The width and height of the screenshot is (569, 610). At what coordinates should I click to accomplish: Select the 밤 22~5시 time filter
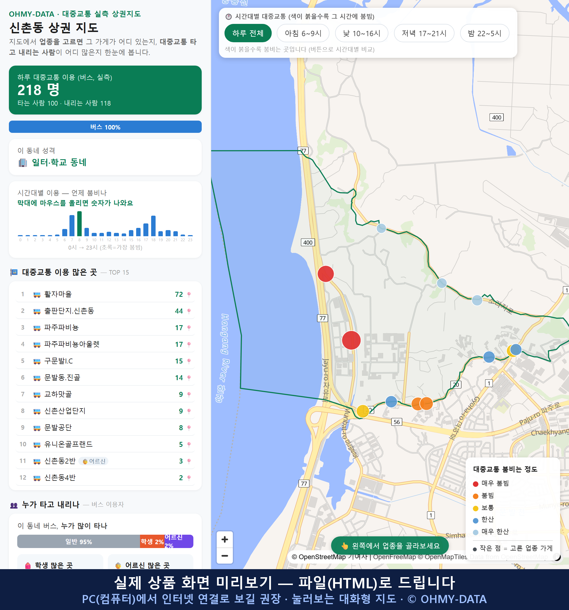pos(484,33)
